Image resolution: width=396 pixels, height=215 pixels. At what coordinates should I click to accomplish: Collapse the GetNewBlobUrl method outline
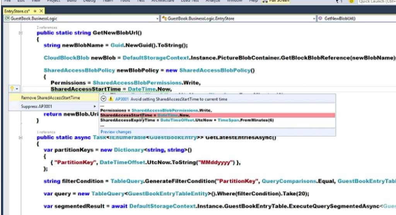pyautogui.click(x=20, y=33)
